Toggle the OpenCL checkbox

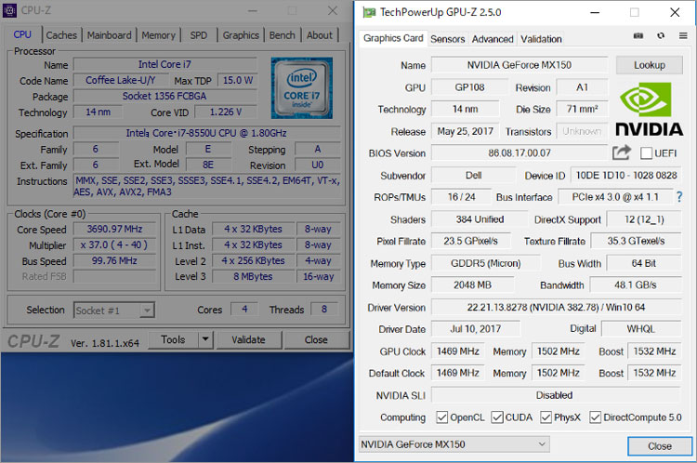(x=441, y=417)
